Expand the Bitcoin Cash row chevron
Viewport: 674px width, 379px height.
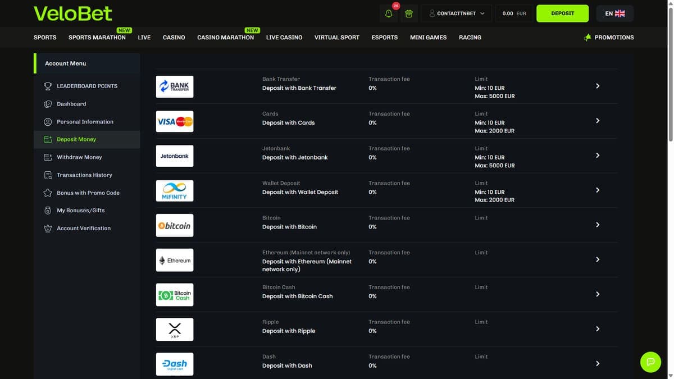(x=598, y=294)
